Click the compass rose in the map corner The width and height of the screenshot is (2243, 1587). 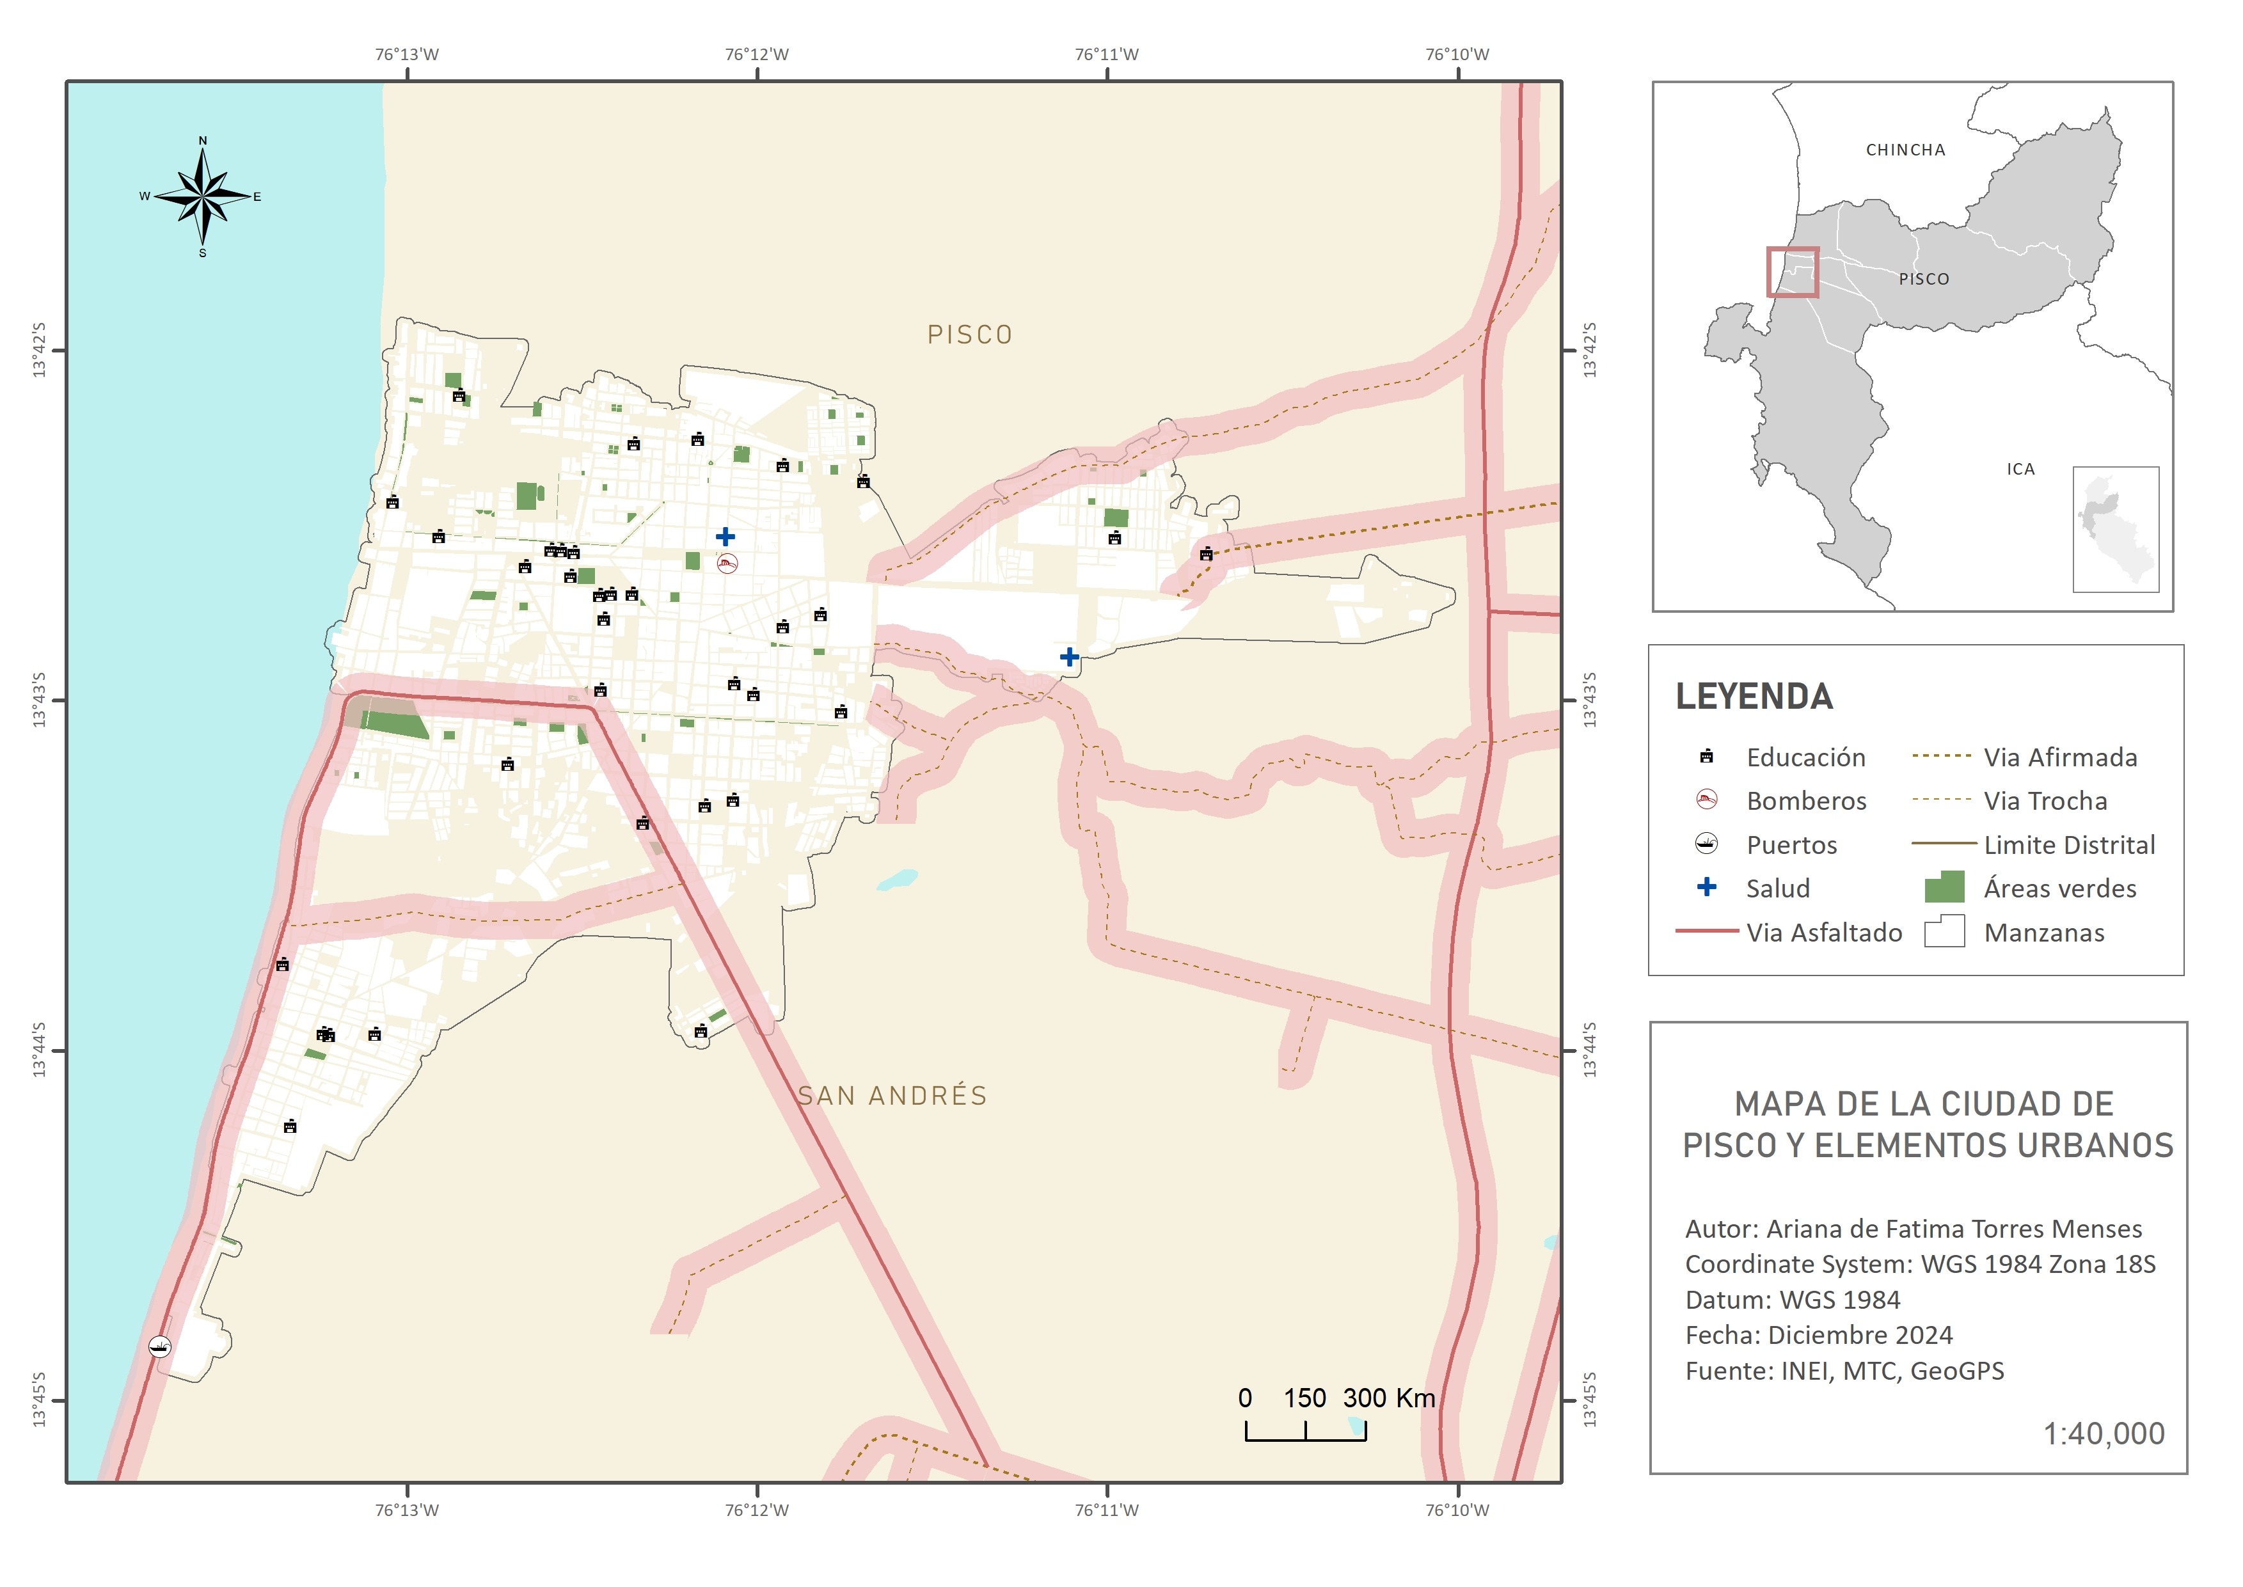click(202, 196)
